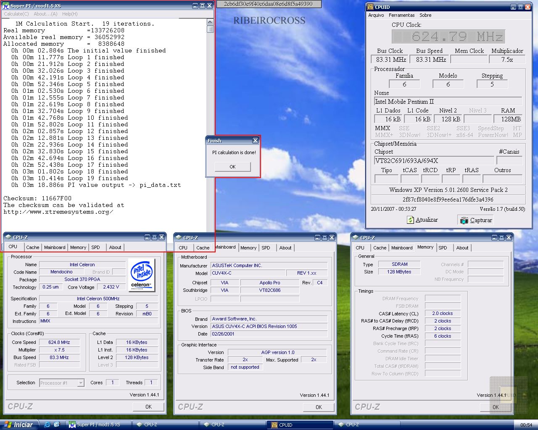This screenshot has height=430, width=538.
Task: Open the About...(A) menu in Super PI
Action: [45, 14]
